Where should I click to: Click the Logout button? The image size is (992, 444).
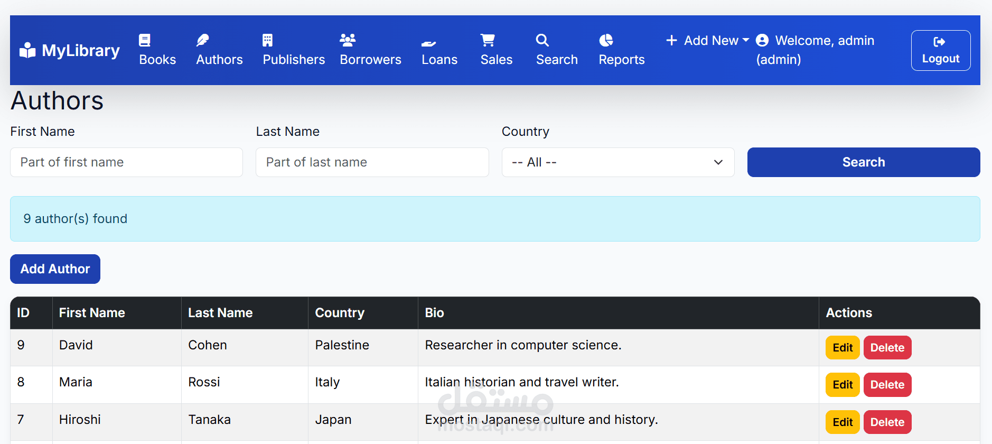coord(940,50)
